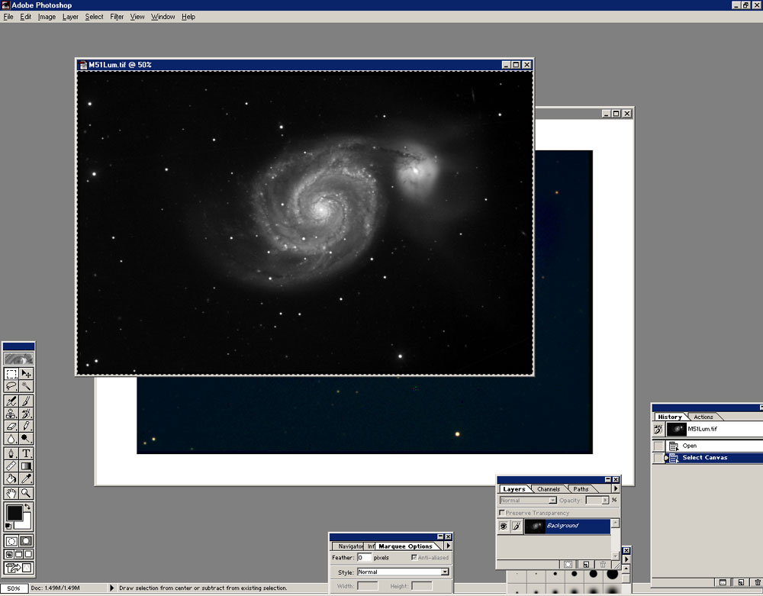Viewport: 763px width, 596px height.
Task: Reset to default black and white colors
Action: (8, 527)
